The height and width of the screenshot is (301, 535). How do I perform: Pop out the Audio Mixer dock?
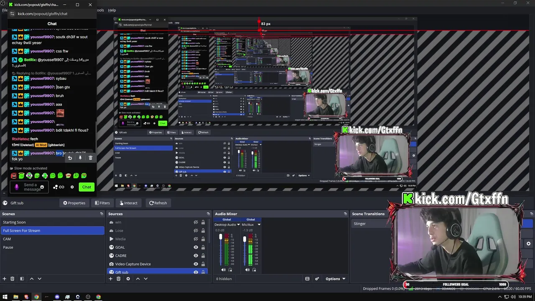pyautogui.click(x=345, y=214)
